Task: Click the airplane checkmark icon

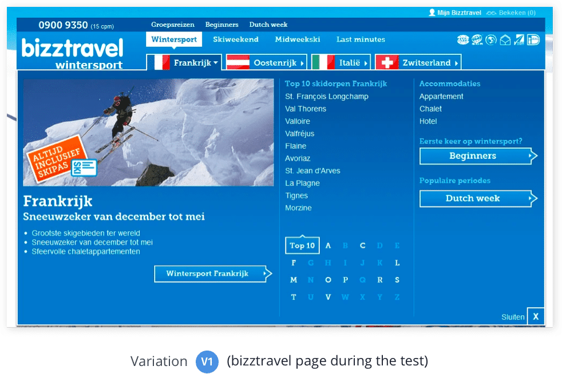Action: [518, 40]
